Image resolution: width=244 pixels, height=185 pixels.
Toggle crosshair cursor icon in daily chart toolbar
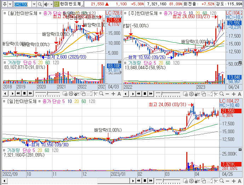coord(216,181)
